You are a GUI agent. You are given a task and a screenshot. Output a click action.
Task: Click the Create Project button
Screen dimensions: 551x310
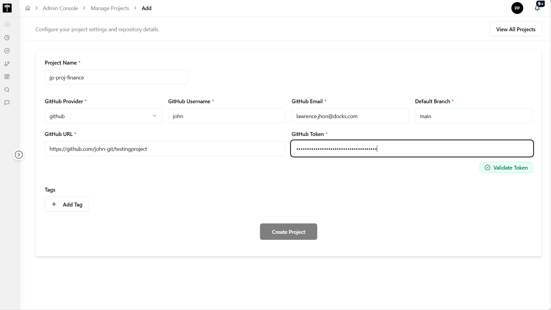point(289,232)
